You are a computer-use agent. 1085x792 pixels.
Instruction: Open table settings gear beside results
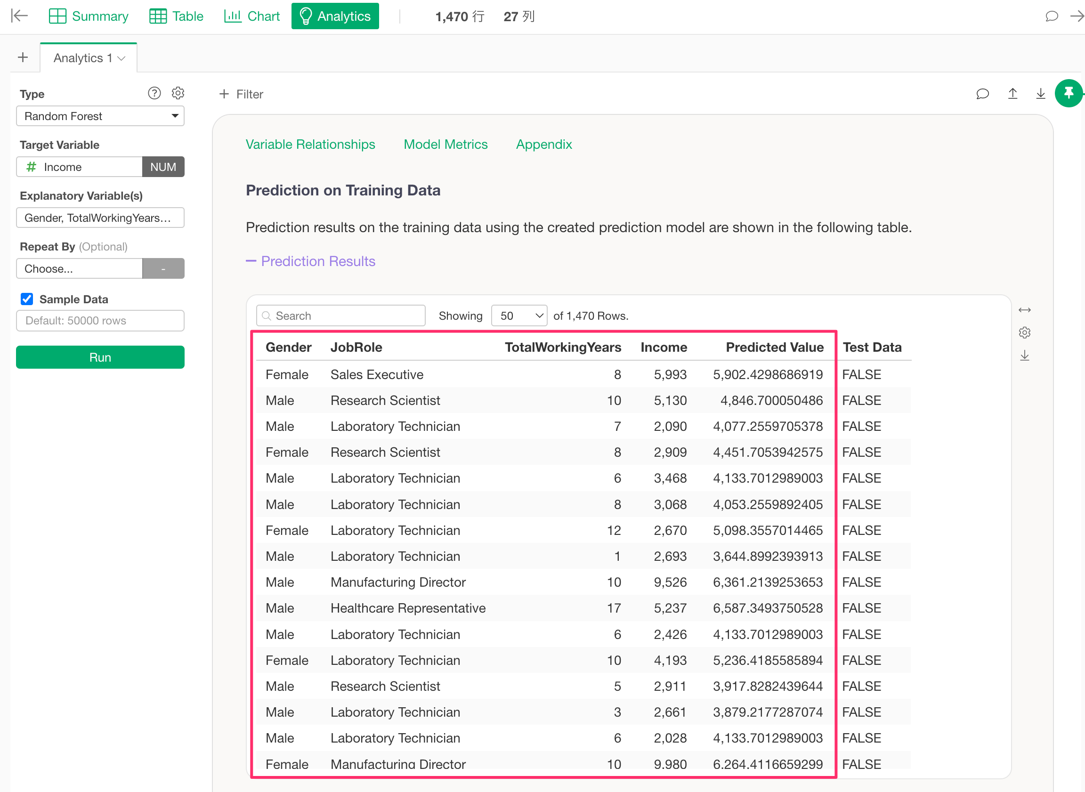[1025, 333]
